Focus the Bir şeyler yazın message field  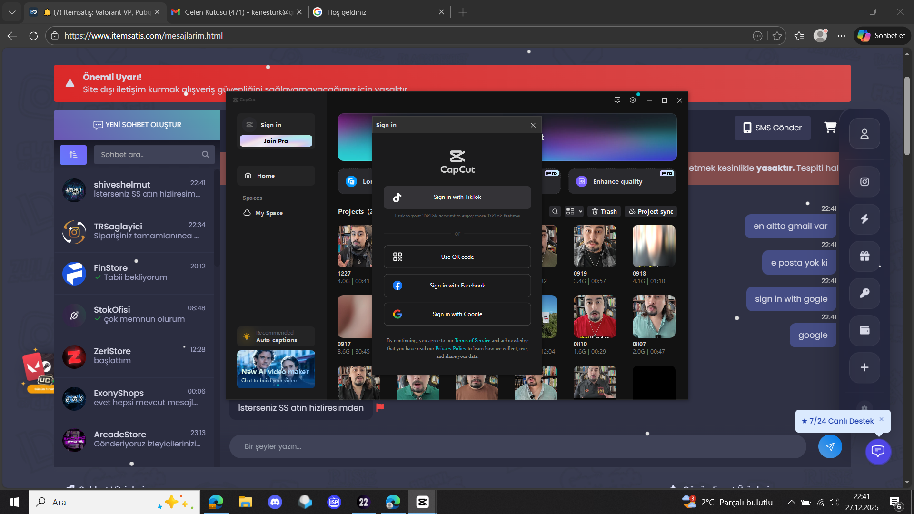518,446
